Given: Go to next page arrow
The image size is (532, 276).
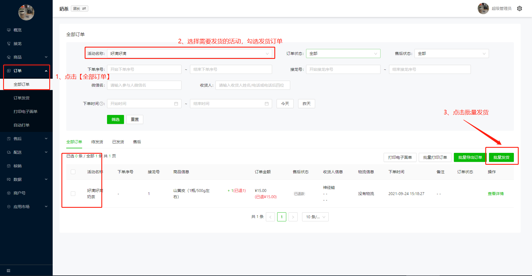Looking at the screenshot, I should (293, 217).
